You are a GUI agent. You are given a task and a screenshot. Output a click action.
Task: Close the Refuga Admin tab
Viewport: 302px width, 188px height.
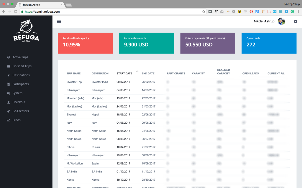tap(61, 5)
